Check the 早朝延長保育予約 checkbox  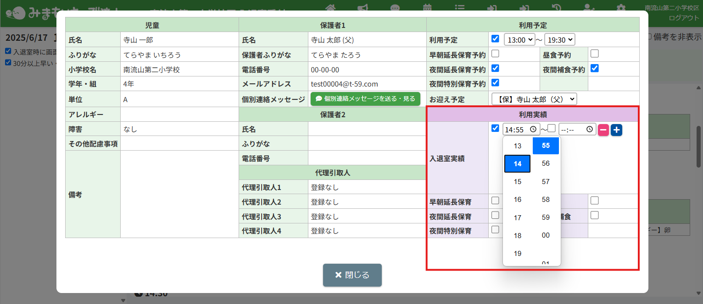(x=495, y=54)
